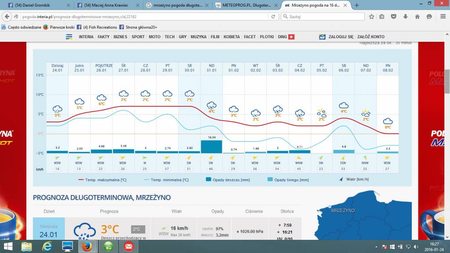The width and height of the screenshot is (450, 253).
Task: Open the Windows Start button
Action: [x=8, y=246]
